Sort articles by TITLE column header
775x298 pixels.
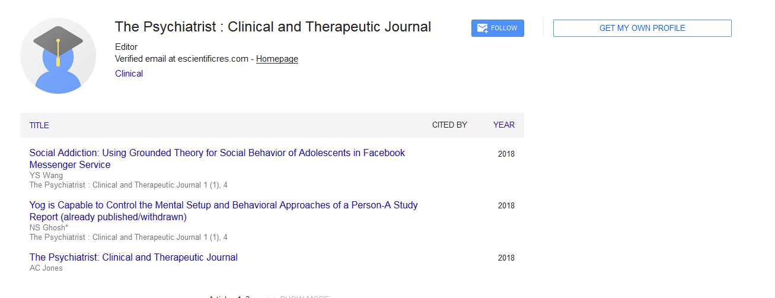point(39,125)
